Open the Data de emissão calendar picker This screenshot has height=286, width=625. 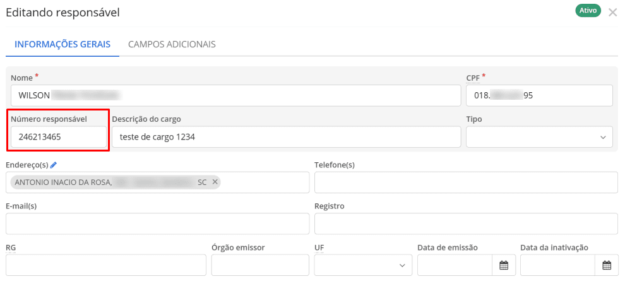504,265
